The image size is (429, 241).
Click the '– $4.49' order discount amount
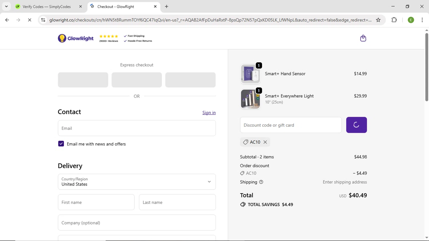point(360,173)
